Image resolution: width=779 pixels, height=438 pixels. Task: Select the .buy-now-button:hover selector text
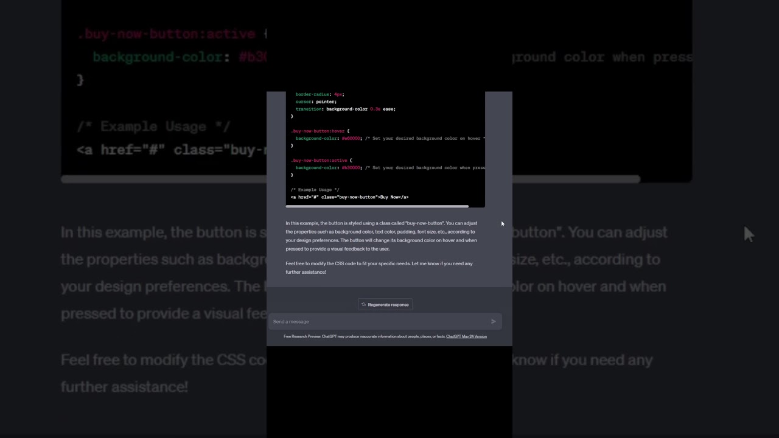click(x=317, y=131)
